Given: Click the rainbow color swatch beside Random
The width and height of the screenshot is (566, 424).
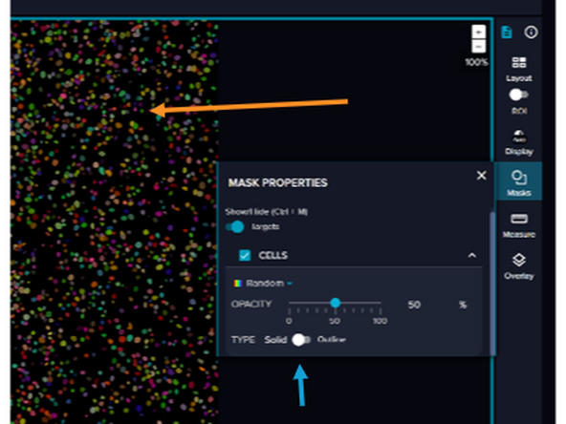Looking at the screenshot, I should (x=237, y=284).
